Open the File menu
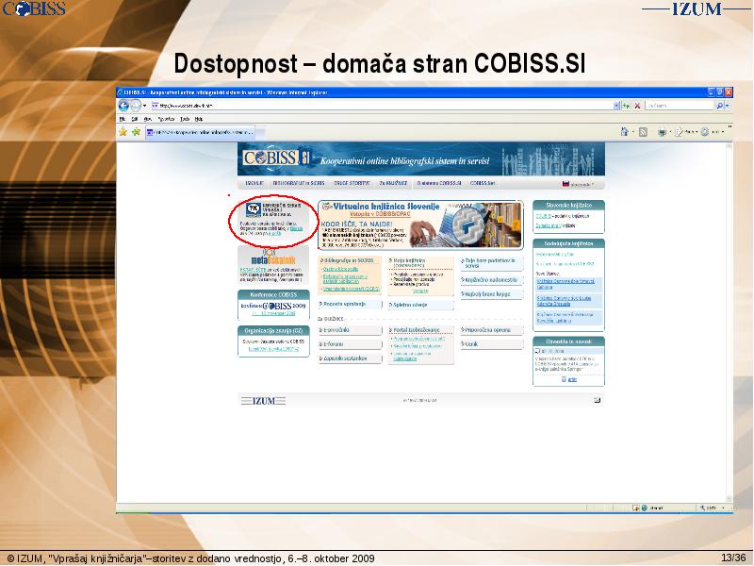 [123, 119]
